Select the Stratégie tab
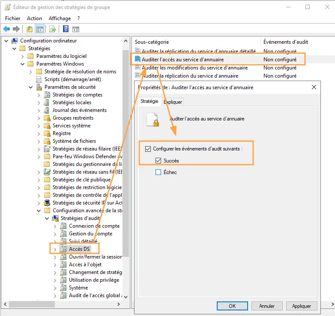 pyautogui.click(x=150, y=101)
